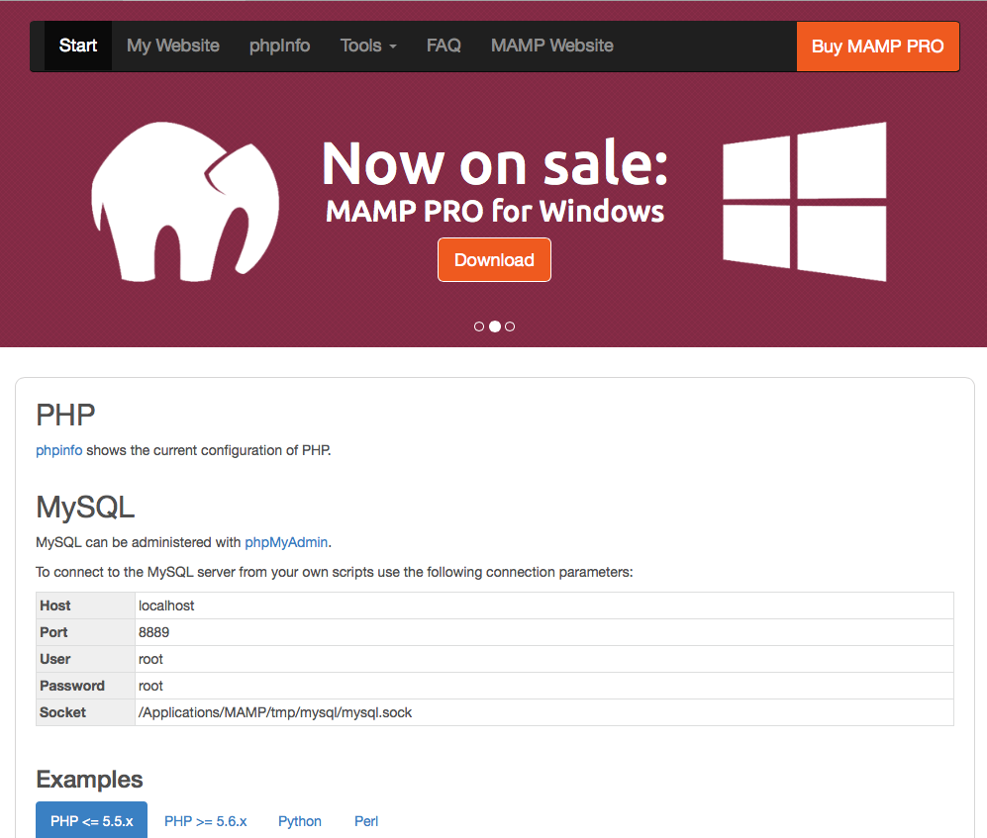987x838 pixels.
Task: Select the active middle carousel dot
Action: point(495,326)
